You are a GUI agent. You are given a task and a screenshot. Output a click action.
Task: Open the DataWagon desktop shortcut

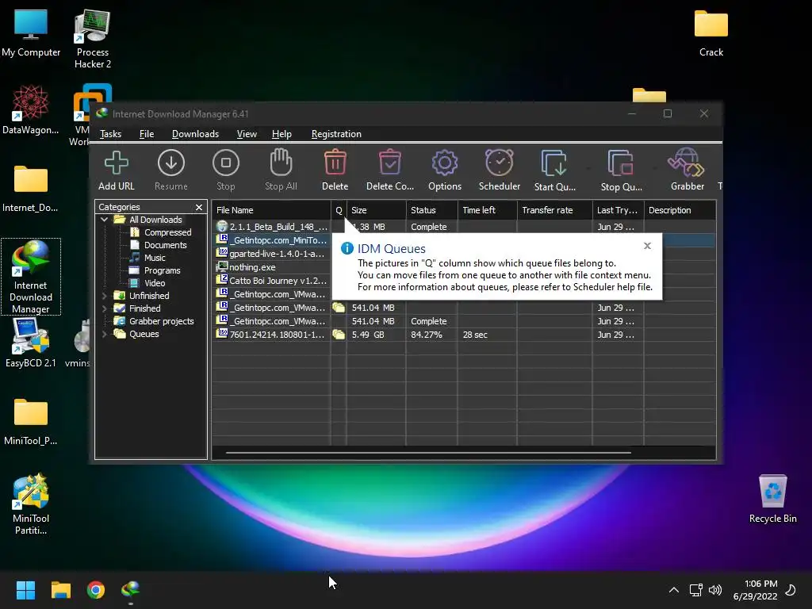click(x=31, y=109)
